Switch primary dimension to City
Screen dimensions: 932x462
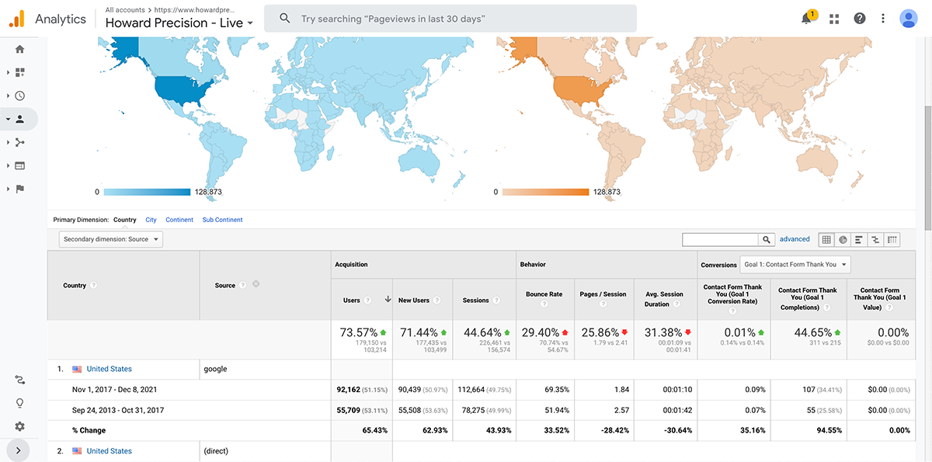151,220
